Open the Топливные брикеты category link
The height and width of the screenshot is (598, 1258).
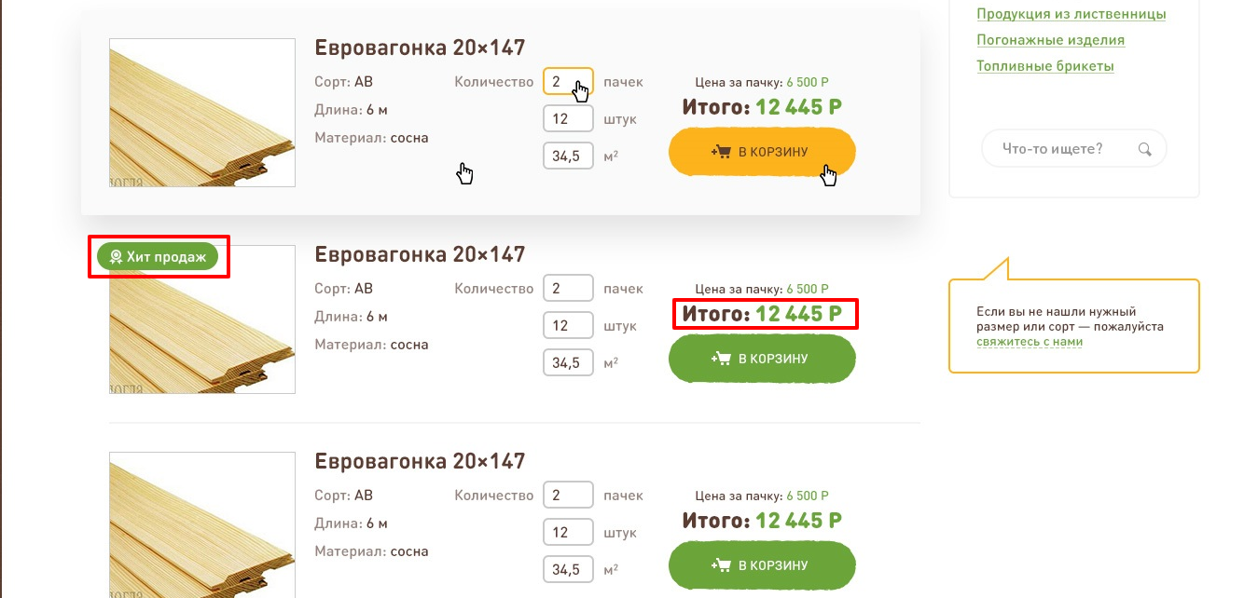[x=1044, y=66]
